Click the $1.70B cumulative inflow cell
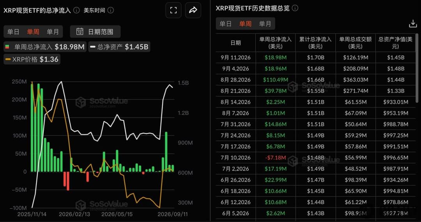421x222 pixels. 315,57
